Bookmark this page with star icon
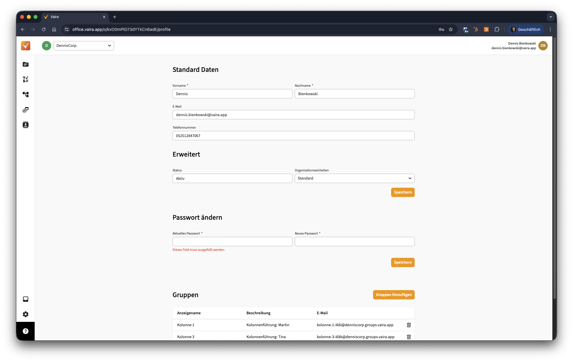This screenshot has width=573, height=362. click(451, 29)
